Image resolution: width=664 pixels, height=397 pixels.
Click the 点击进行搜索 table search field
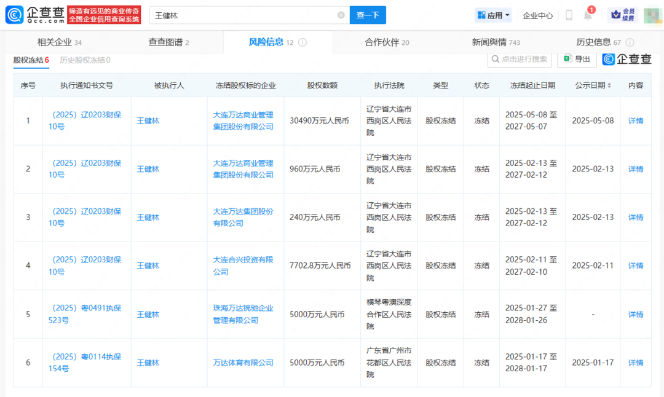point(520,59)
